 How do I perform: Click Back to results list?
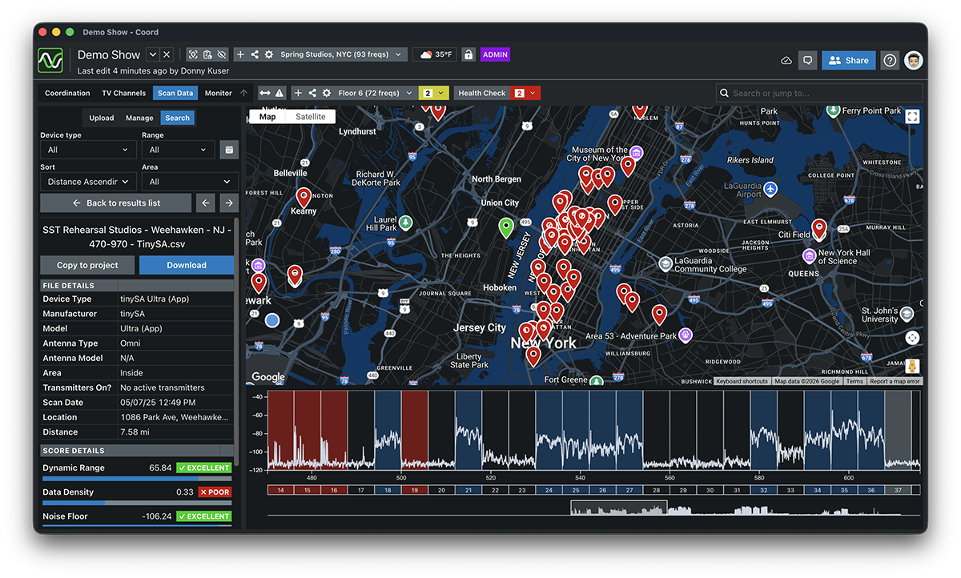click(116, 203)
